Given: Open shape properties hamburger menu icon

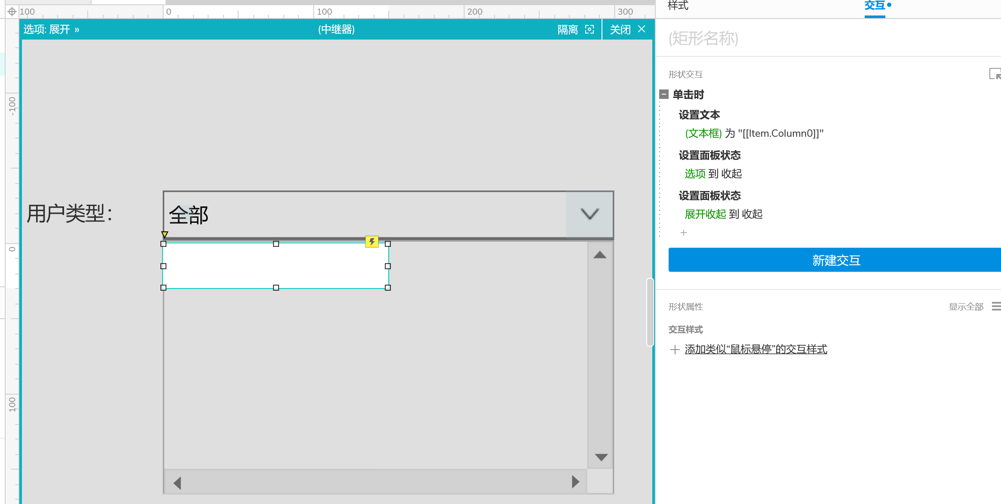Looking at the screenshot, I should pos(996,306).
